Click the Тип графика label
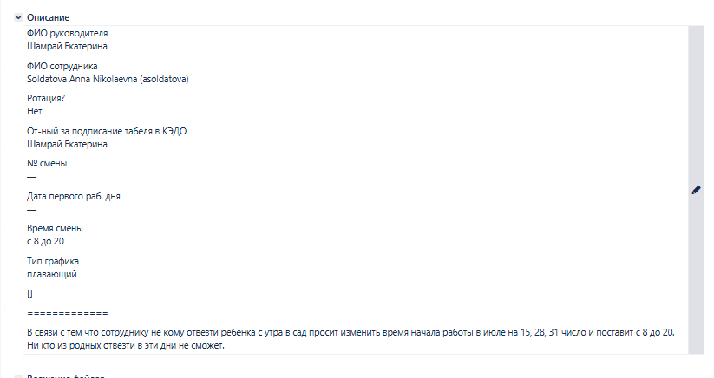Screen dimensions: 714x378 53,261
